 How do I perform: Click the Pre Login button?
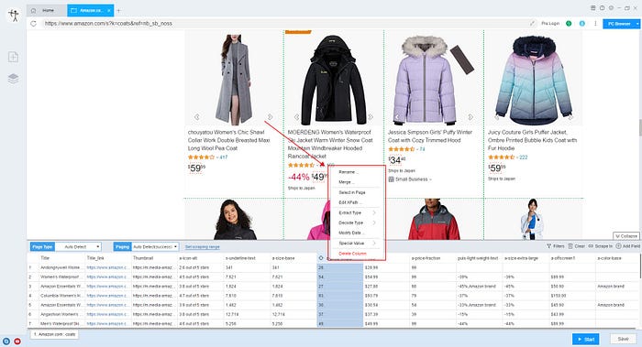(x=550, y=24)
